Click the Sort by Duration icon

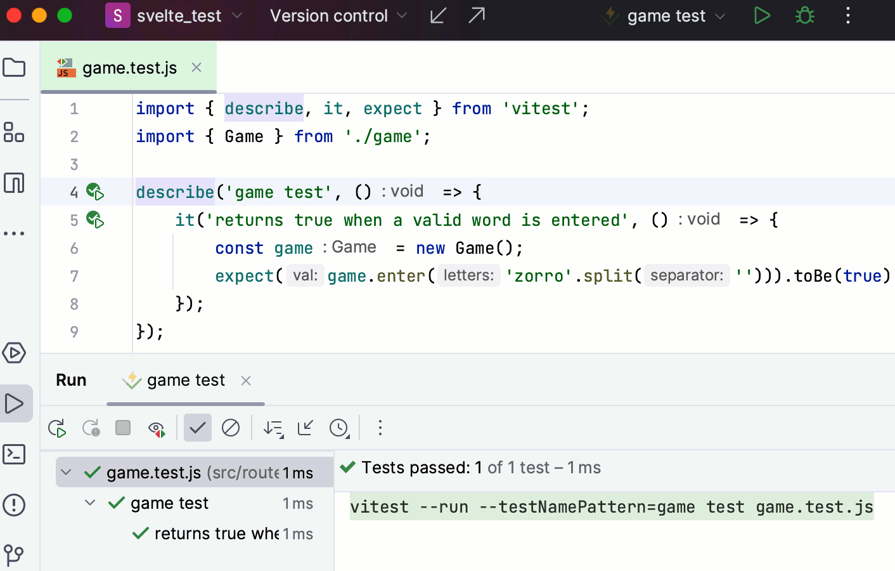click(273, 429)
